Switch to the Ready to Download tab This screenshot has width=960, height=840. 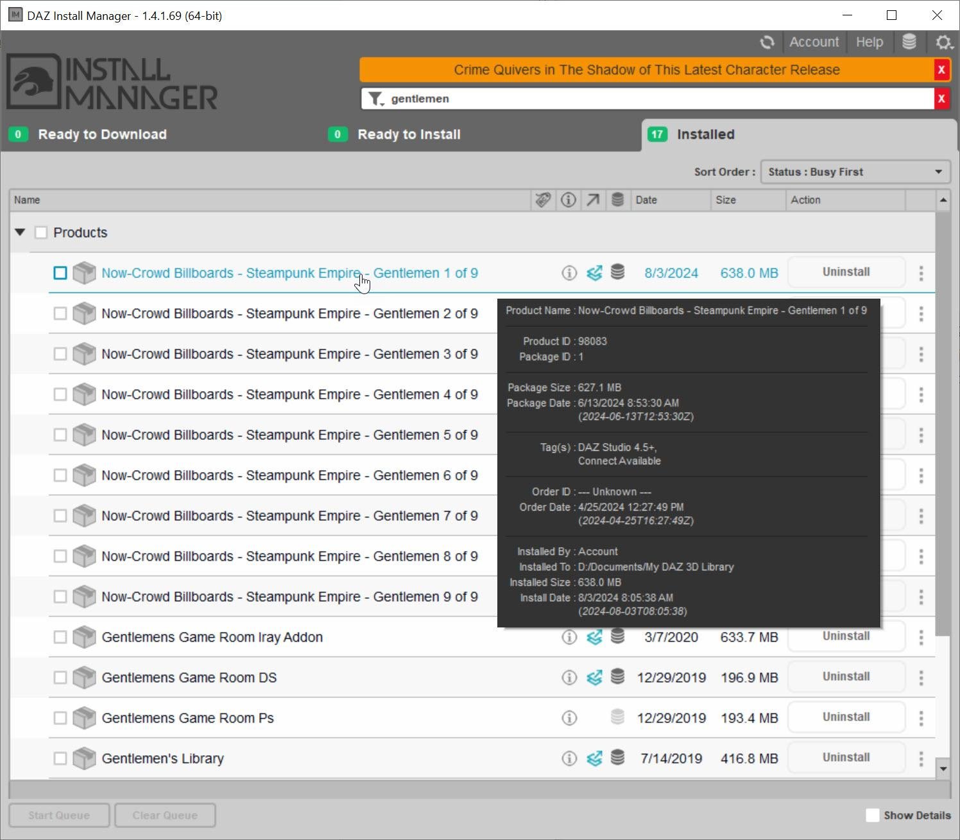pos(102,134)
